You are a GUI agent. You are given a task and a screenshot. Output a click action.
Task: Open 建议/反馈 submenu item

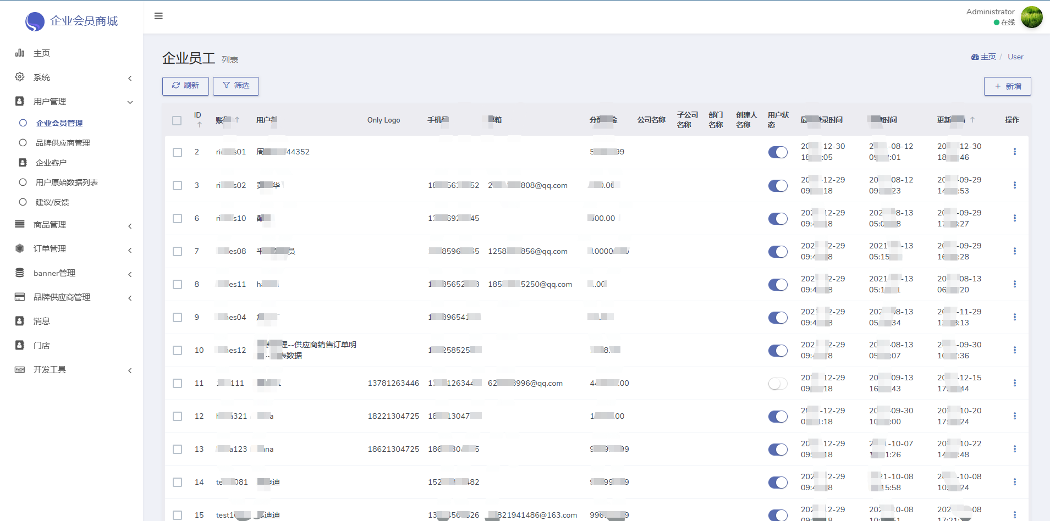click(52, 202)
